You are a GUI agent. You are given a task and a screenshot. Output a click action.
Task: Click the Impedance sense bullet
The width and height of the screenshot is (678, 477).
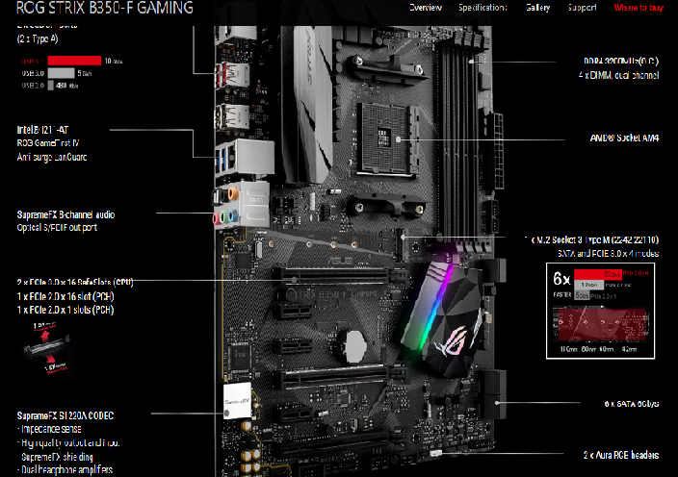(x=49, y=429)
